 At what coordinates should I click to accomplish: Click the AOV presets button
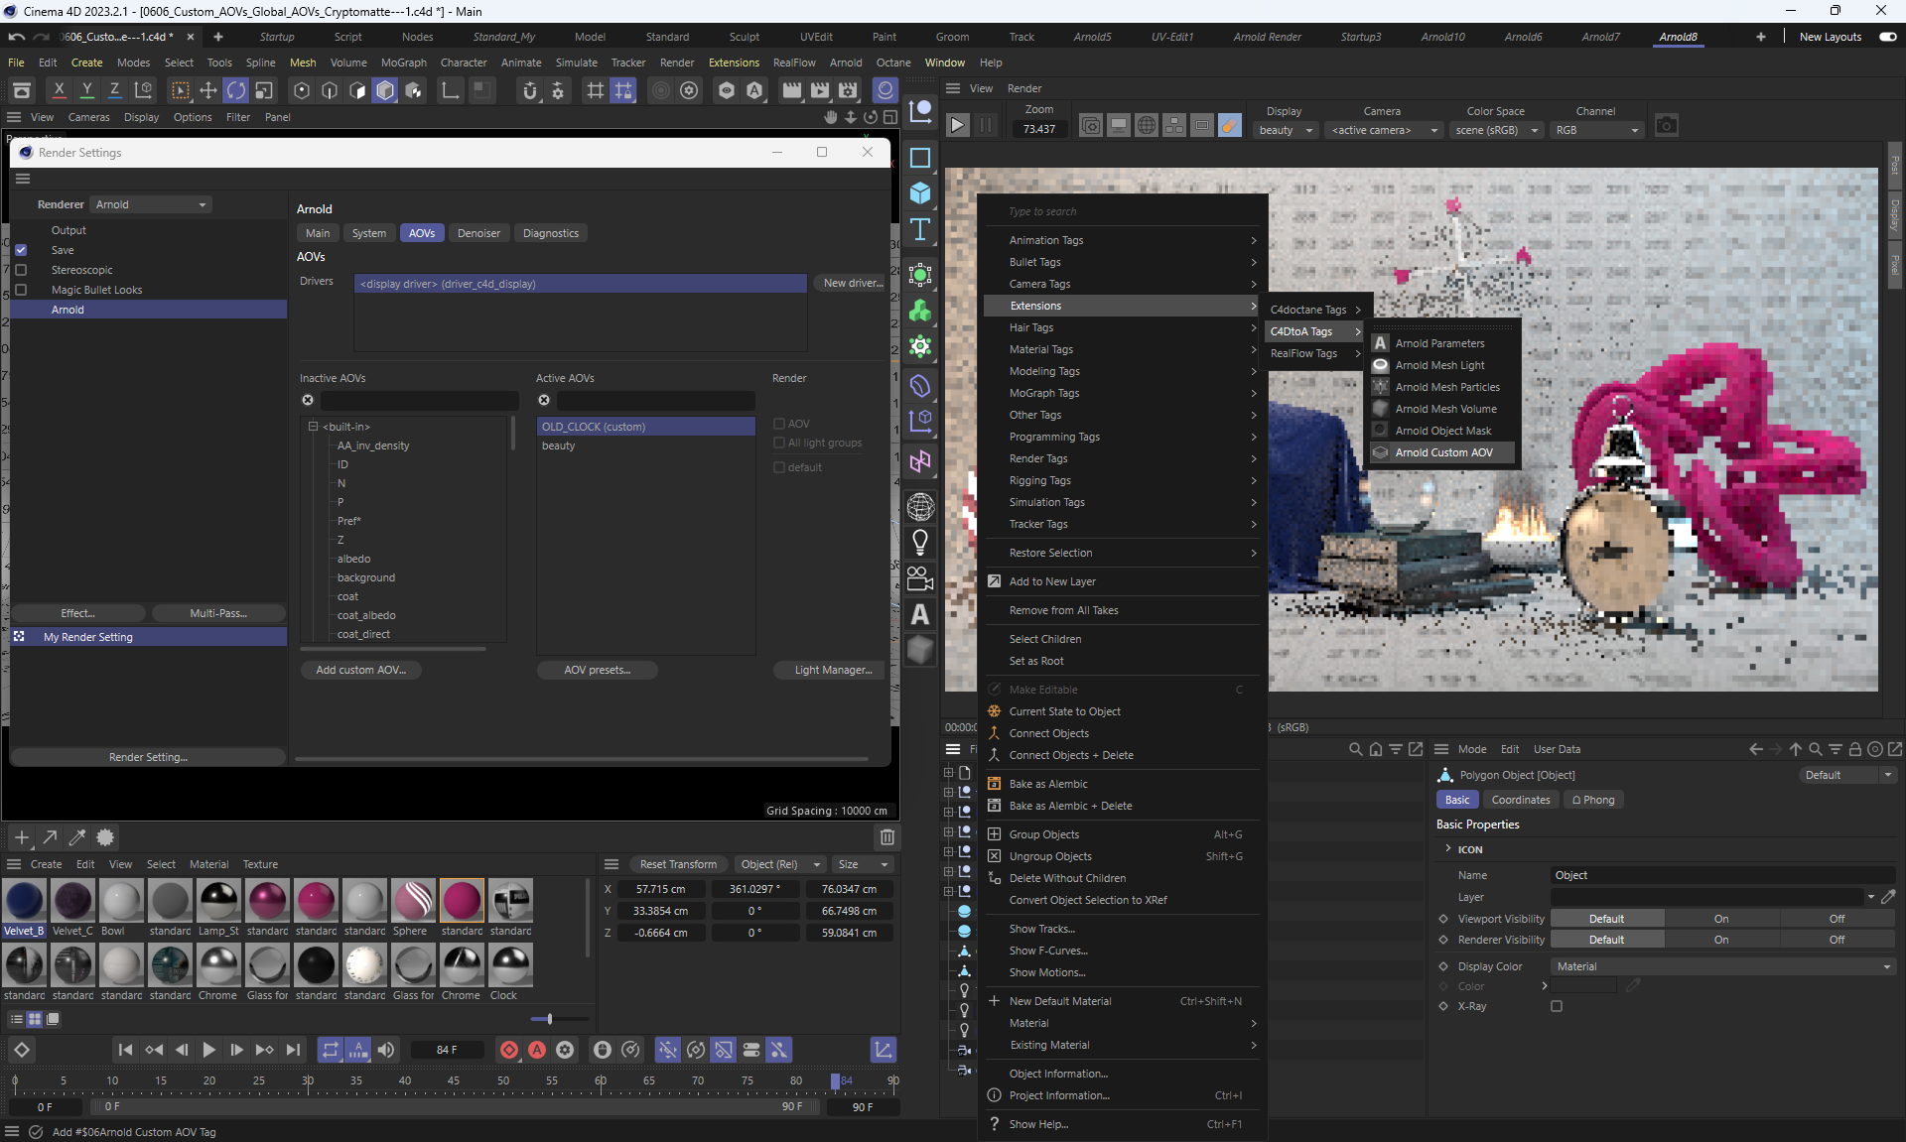[597, 670]
